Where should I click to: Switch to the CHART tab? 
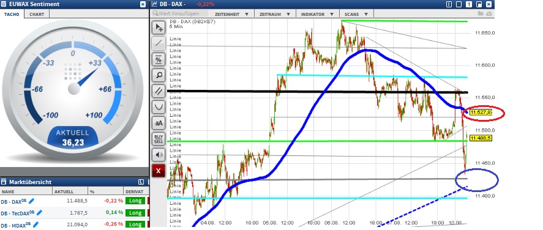[37, 14]
